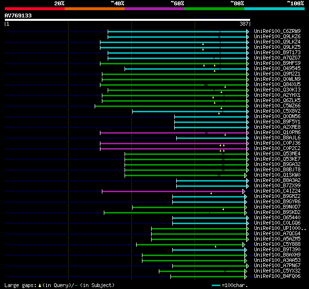Open hit UniRef100_A7QZG7

(x=277, y=58)
